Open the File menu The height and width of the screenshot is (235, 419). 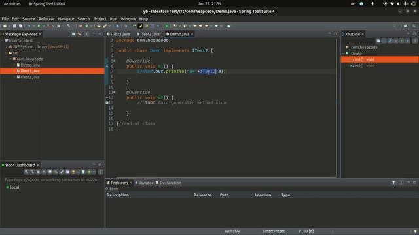[x=5, y=19]
